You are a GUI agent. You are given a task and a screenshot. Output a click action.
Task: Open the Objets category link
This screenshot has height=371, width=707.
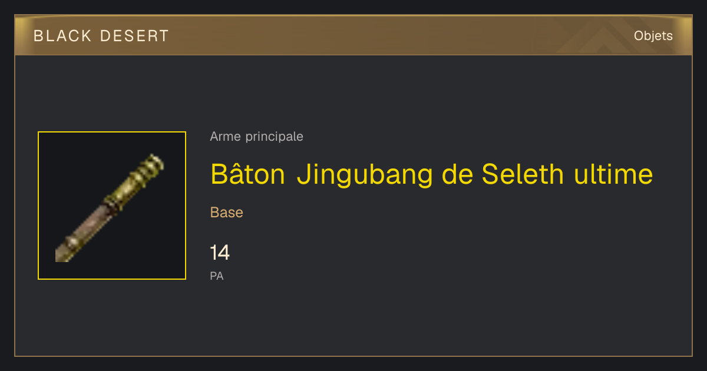653,36
